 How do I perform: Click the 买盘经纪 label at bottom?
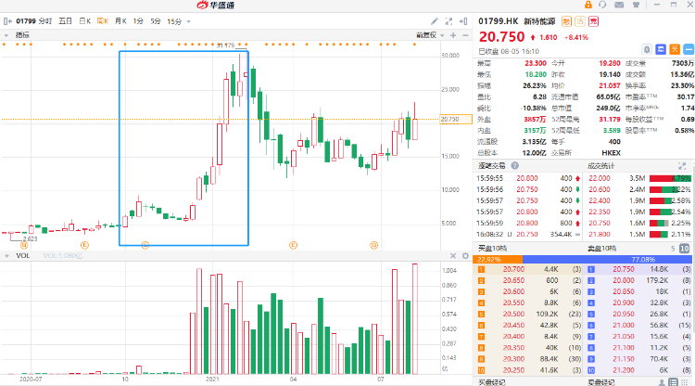pos(491,382)
